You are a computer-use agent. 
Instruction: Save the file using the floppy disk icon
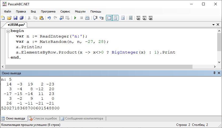15,18
